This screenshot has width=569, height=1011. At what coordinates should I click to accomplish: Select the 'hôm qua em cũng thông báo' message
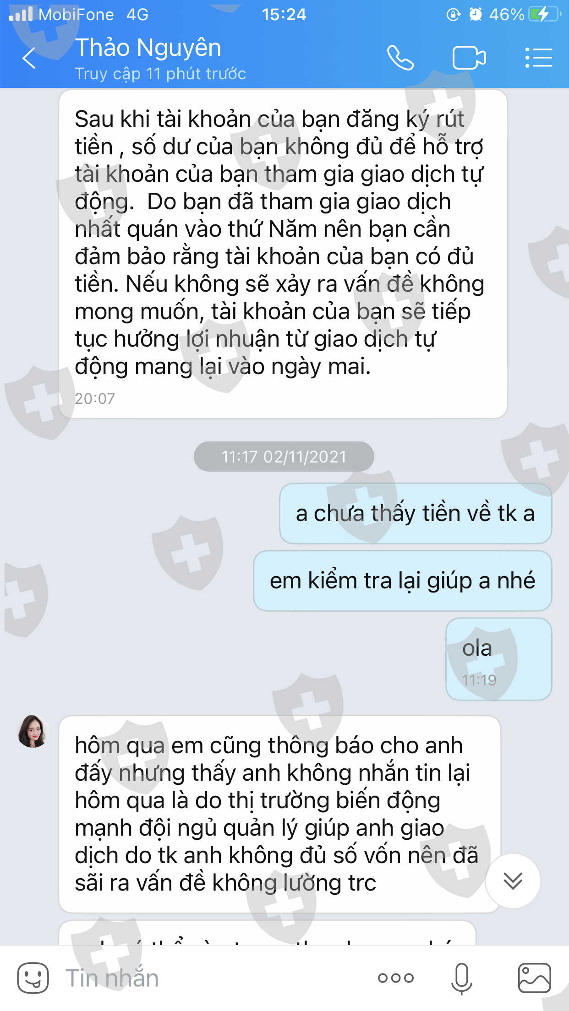pyautogui.click(x=279, y=814)
